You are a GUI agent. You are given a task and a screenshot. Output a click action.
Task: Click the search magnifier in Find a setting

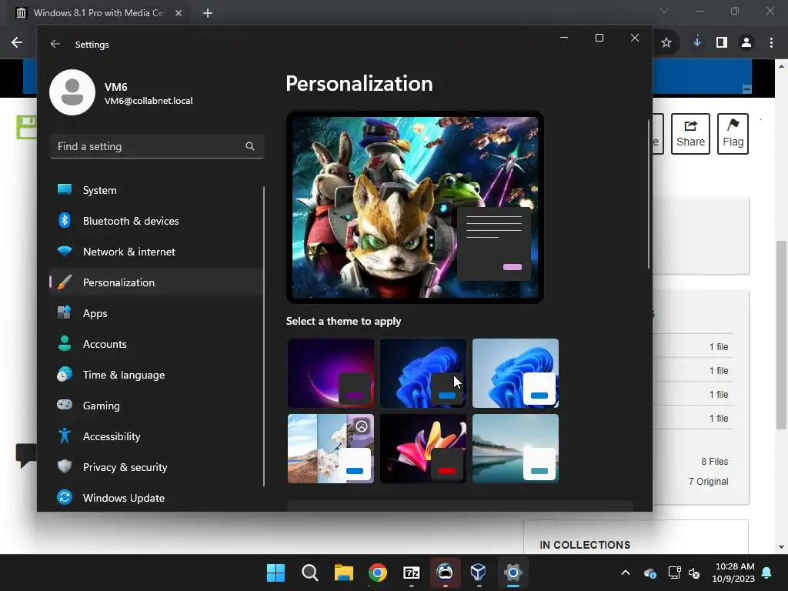(250, 146)
